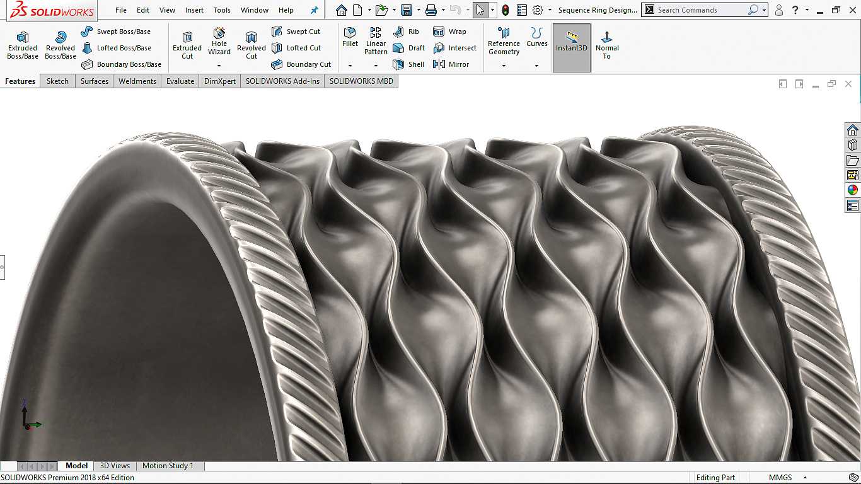This screenshot has height=484, width=861.
Task: Open the File menu
Action: [121, 10]
